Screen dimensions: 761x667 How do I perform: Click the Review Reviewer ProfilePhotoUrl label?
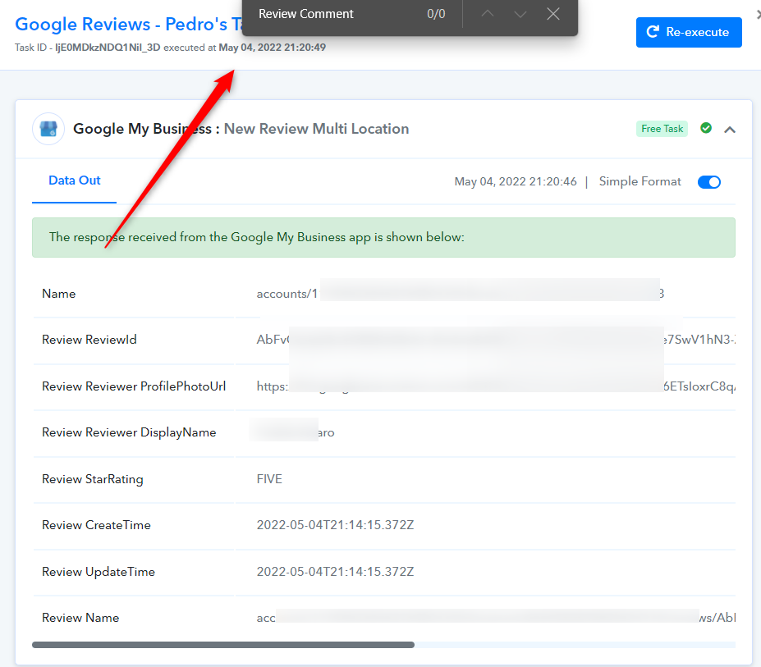pyautogui.click(x=134, y=386)
